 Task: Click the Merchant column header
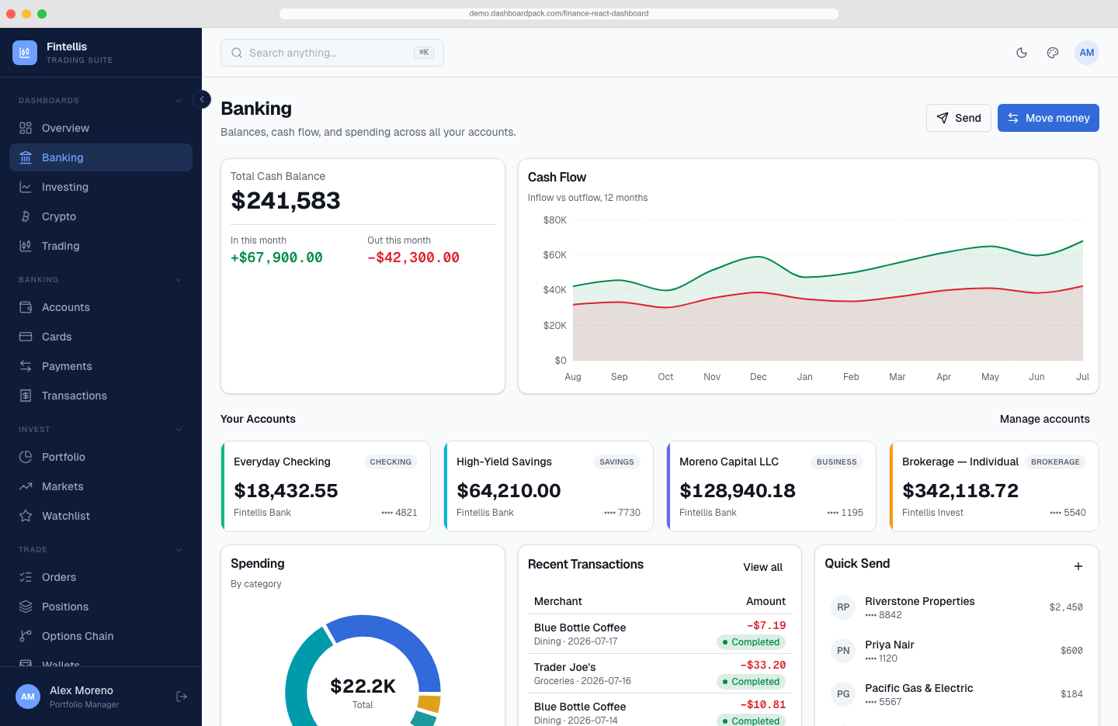click(558, 601)
